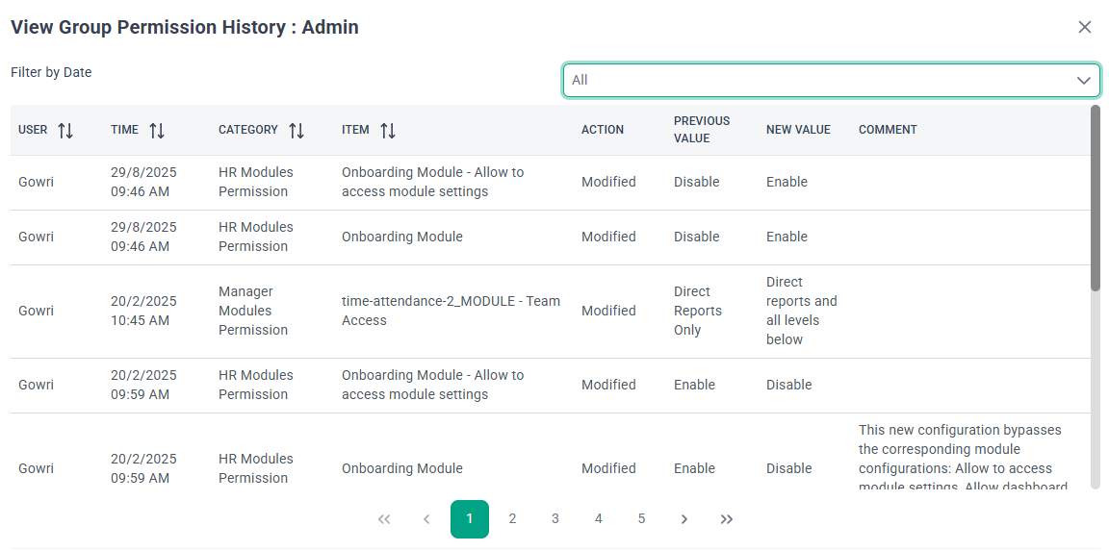
Task: Jump to last page of history
Action: click(x=727, y=519)
